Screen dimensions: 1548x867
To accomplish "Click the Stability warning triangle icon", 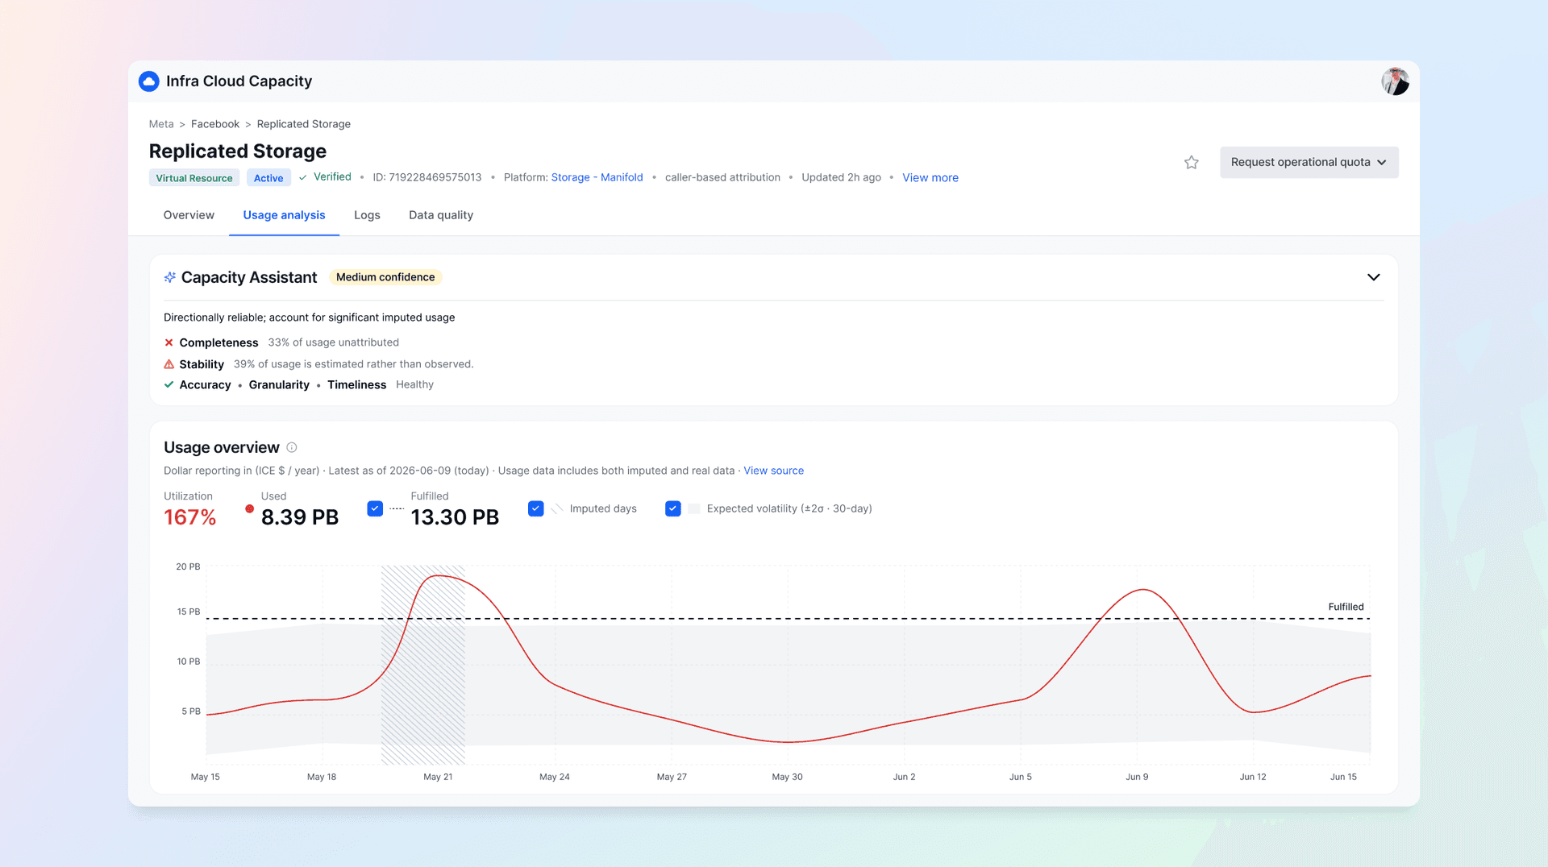I will pyautogui.click(x=169, y=364).
